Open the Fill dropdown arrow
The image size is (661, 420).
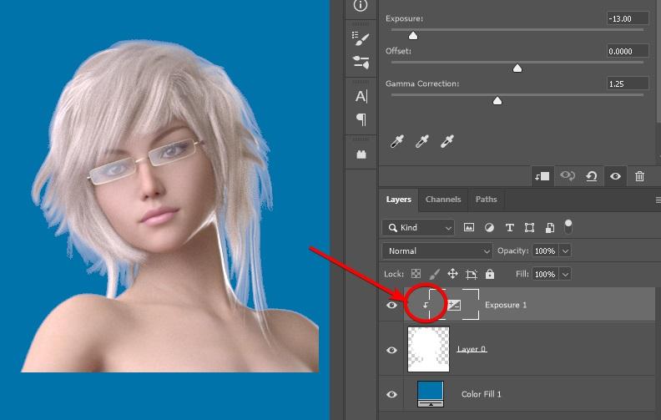[x=565, y=274]
